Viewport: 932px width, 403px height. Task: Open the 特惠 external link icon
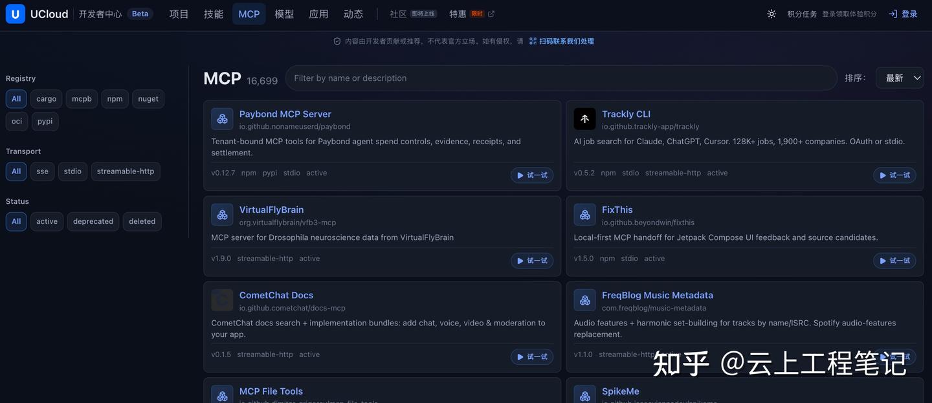pyautogui.click(x=491, y=14)
